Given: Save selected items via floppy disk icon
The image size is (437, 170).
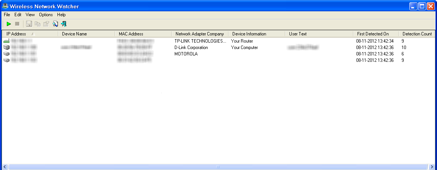Looking at the screenshot, I should click(x=29, y=24).
